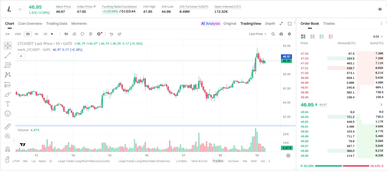Open chart settings gear icon
Screen dimensions: 387x171
click(289, 34)
